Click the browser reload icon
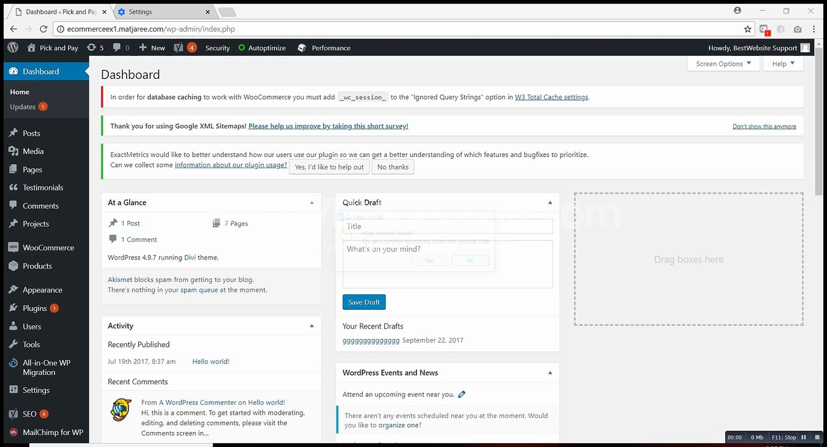Viewport: 827px width, 447px height. (x=43, y=29)
